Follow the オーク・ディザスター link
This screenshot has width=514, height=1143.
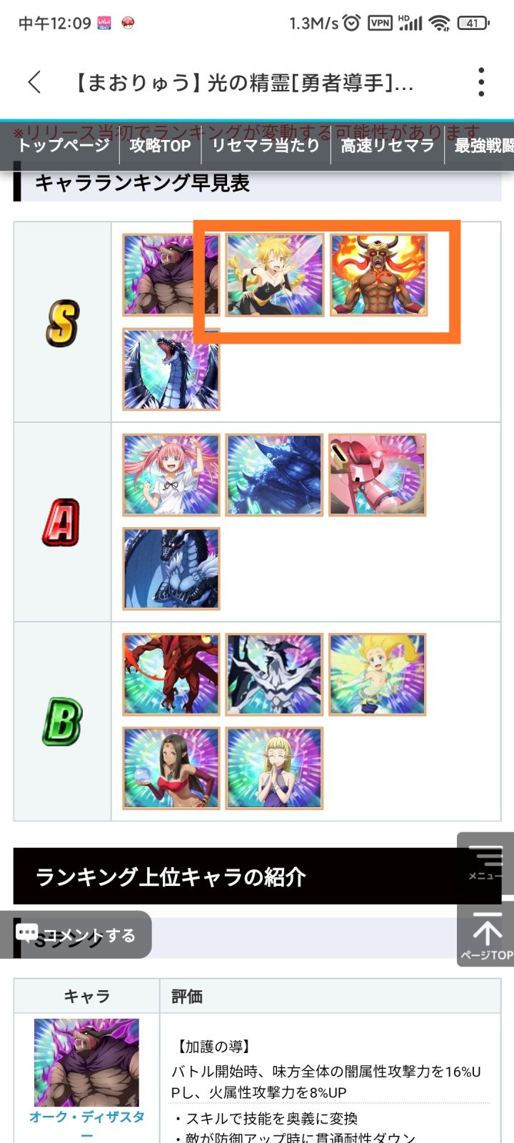coord(86,1124)
